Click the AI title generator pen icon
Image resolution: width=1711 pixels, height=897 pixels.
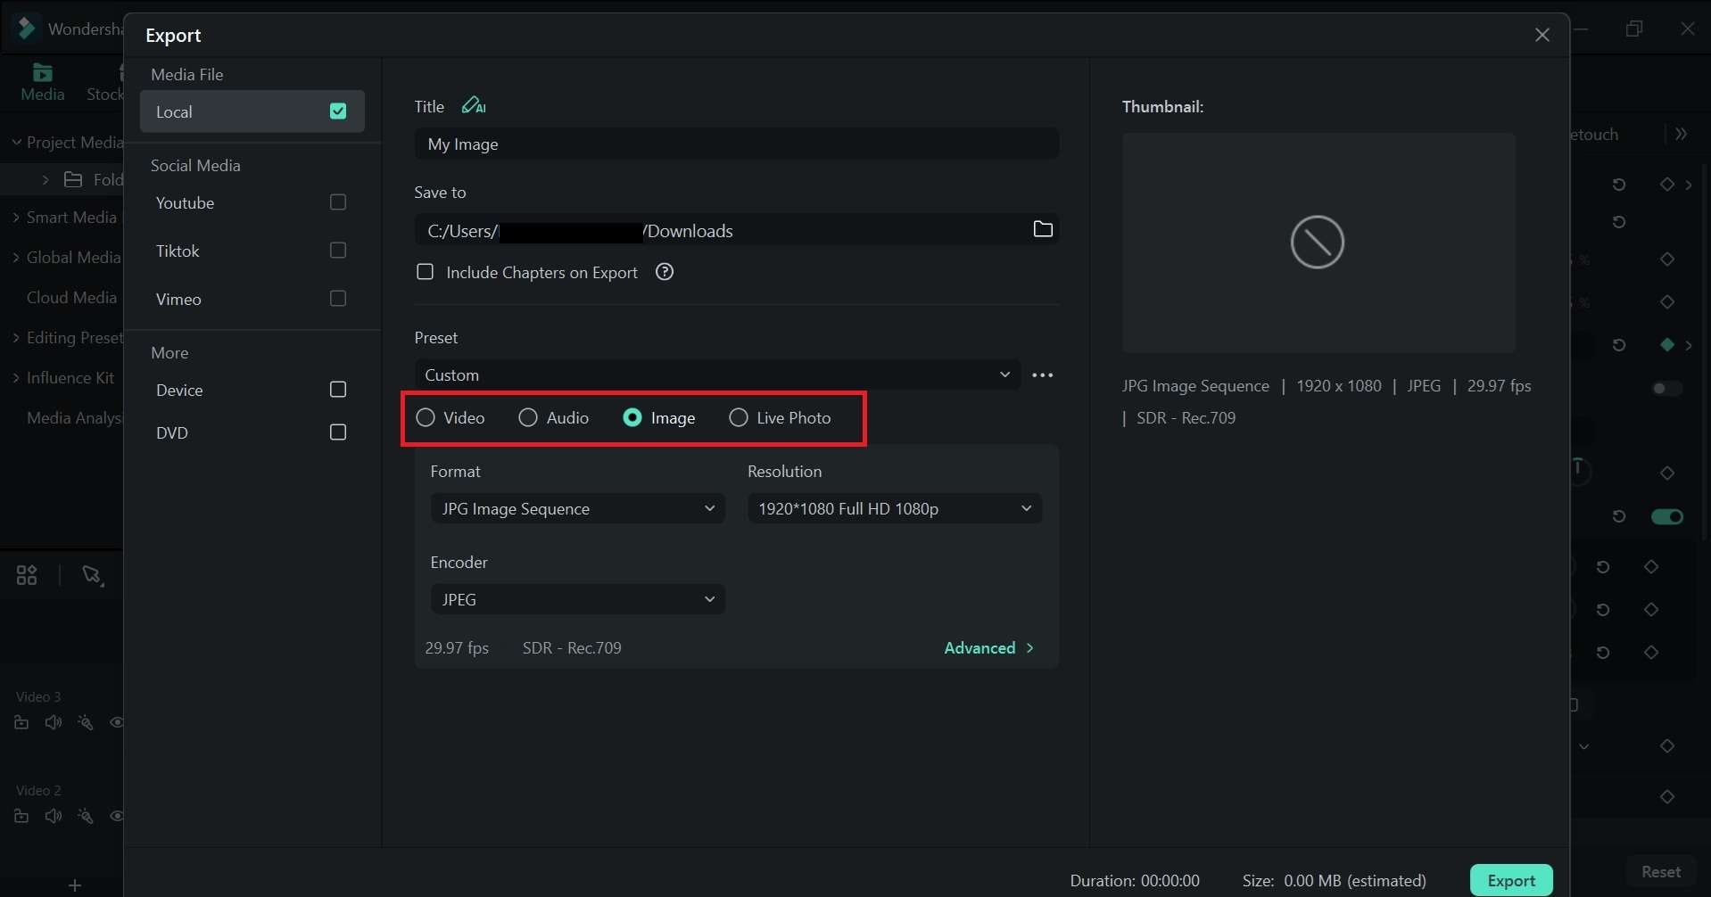[x=473, y=105]
